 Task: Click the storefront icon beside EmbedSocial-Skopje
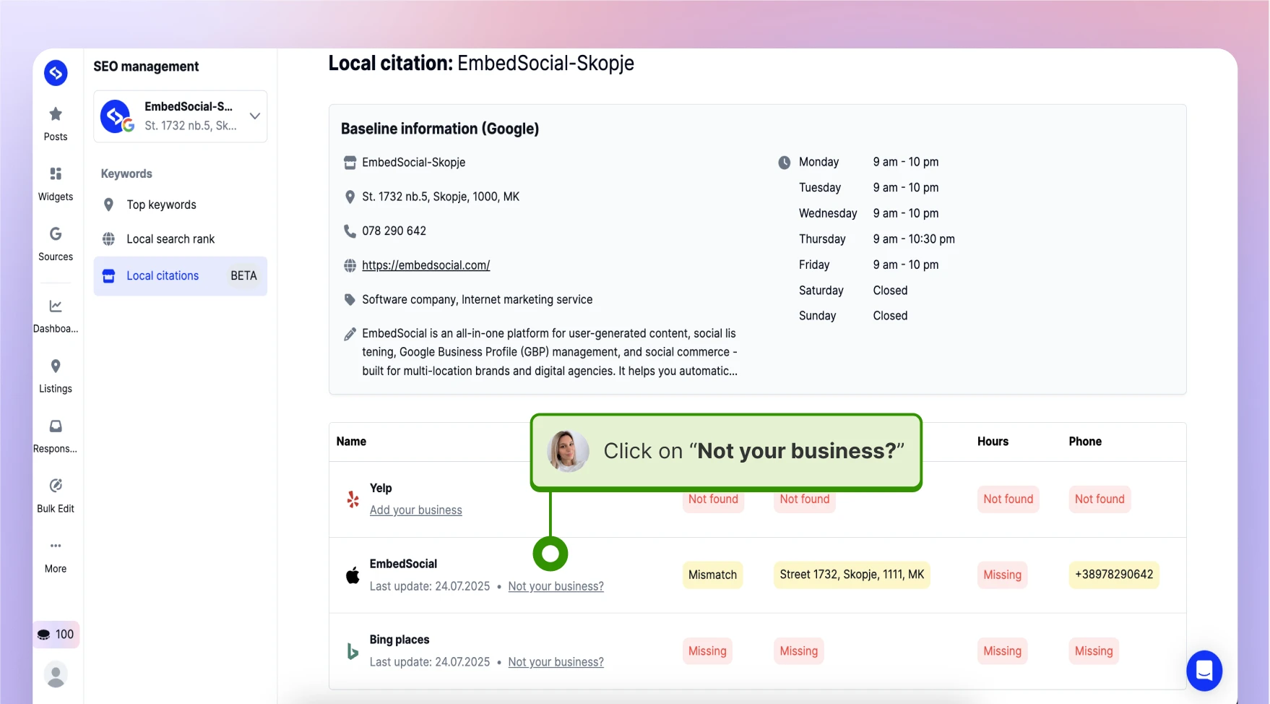point(350,163)
